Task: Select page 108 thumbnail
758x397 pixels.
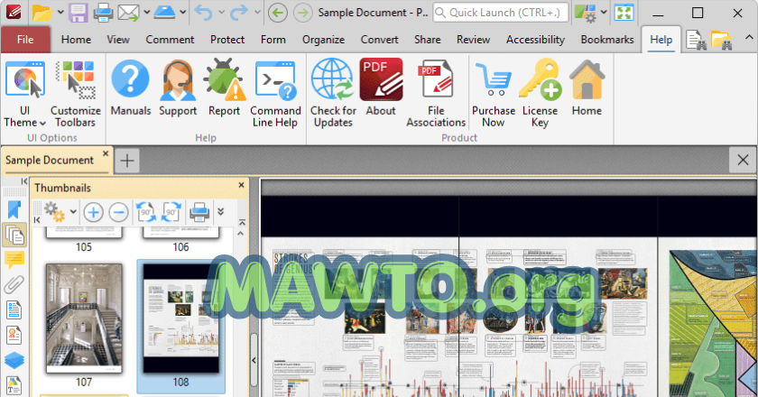Action: pos(180,326)
